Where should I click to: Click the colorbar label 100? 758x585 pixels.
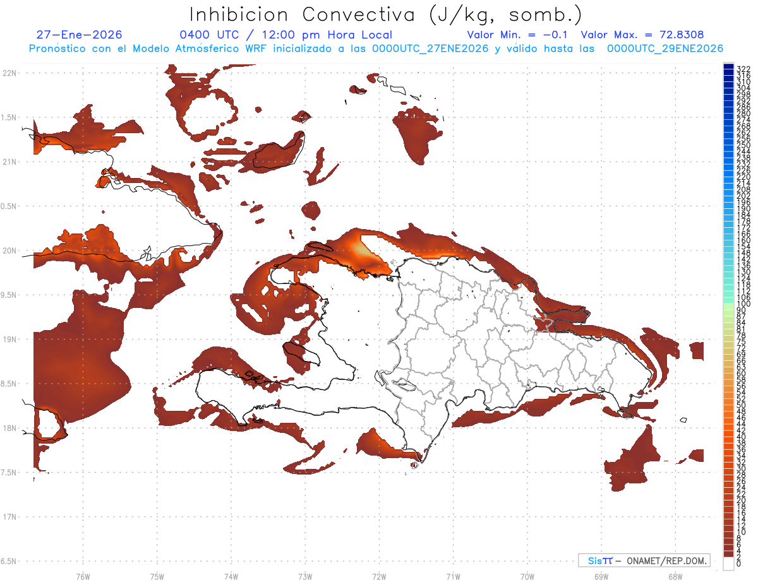pyautogui.click(x=743, y=304)
